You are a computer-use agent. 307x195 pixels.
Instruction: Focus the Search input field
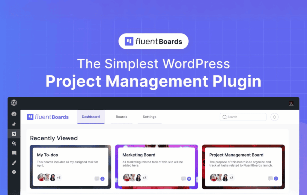pos(243,117)
